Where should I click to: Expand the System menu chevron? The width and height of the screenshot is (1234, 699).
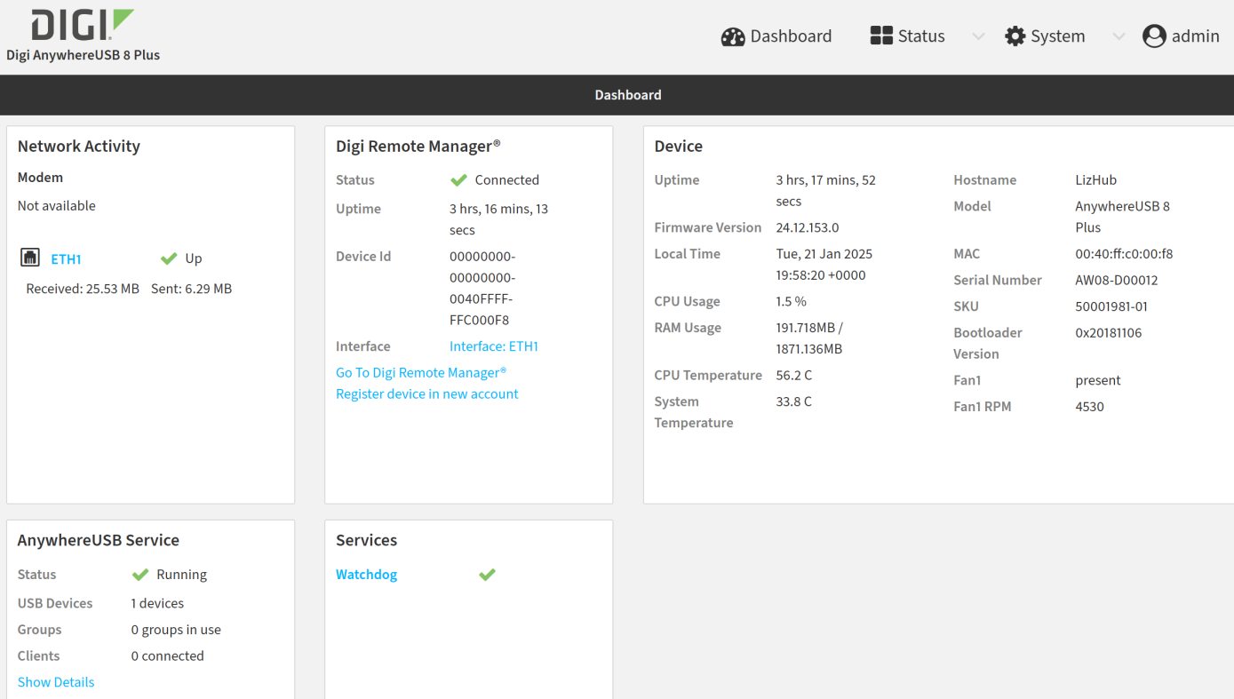click(1119, 36)
